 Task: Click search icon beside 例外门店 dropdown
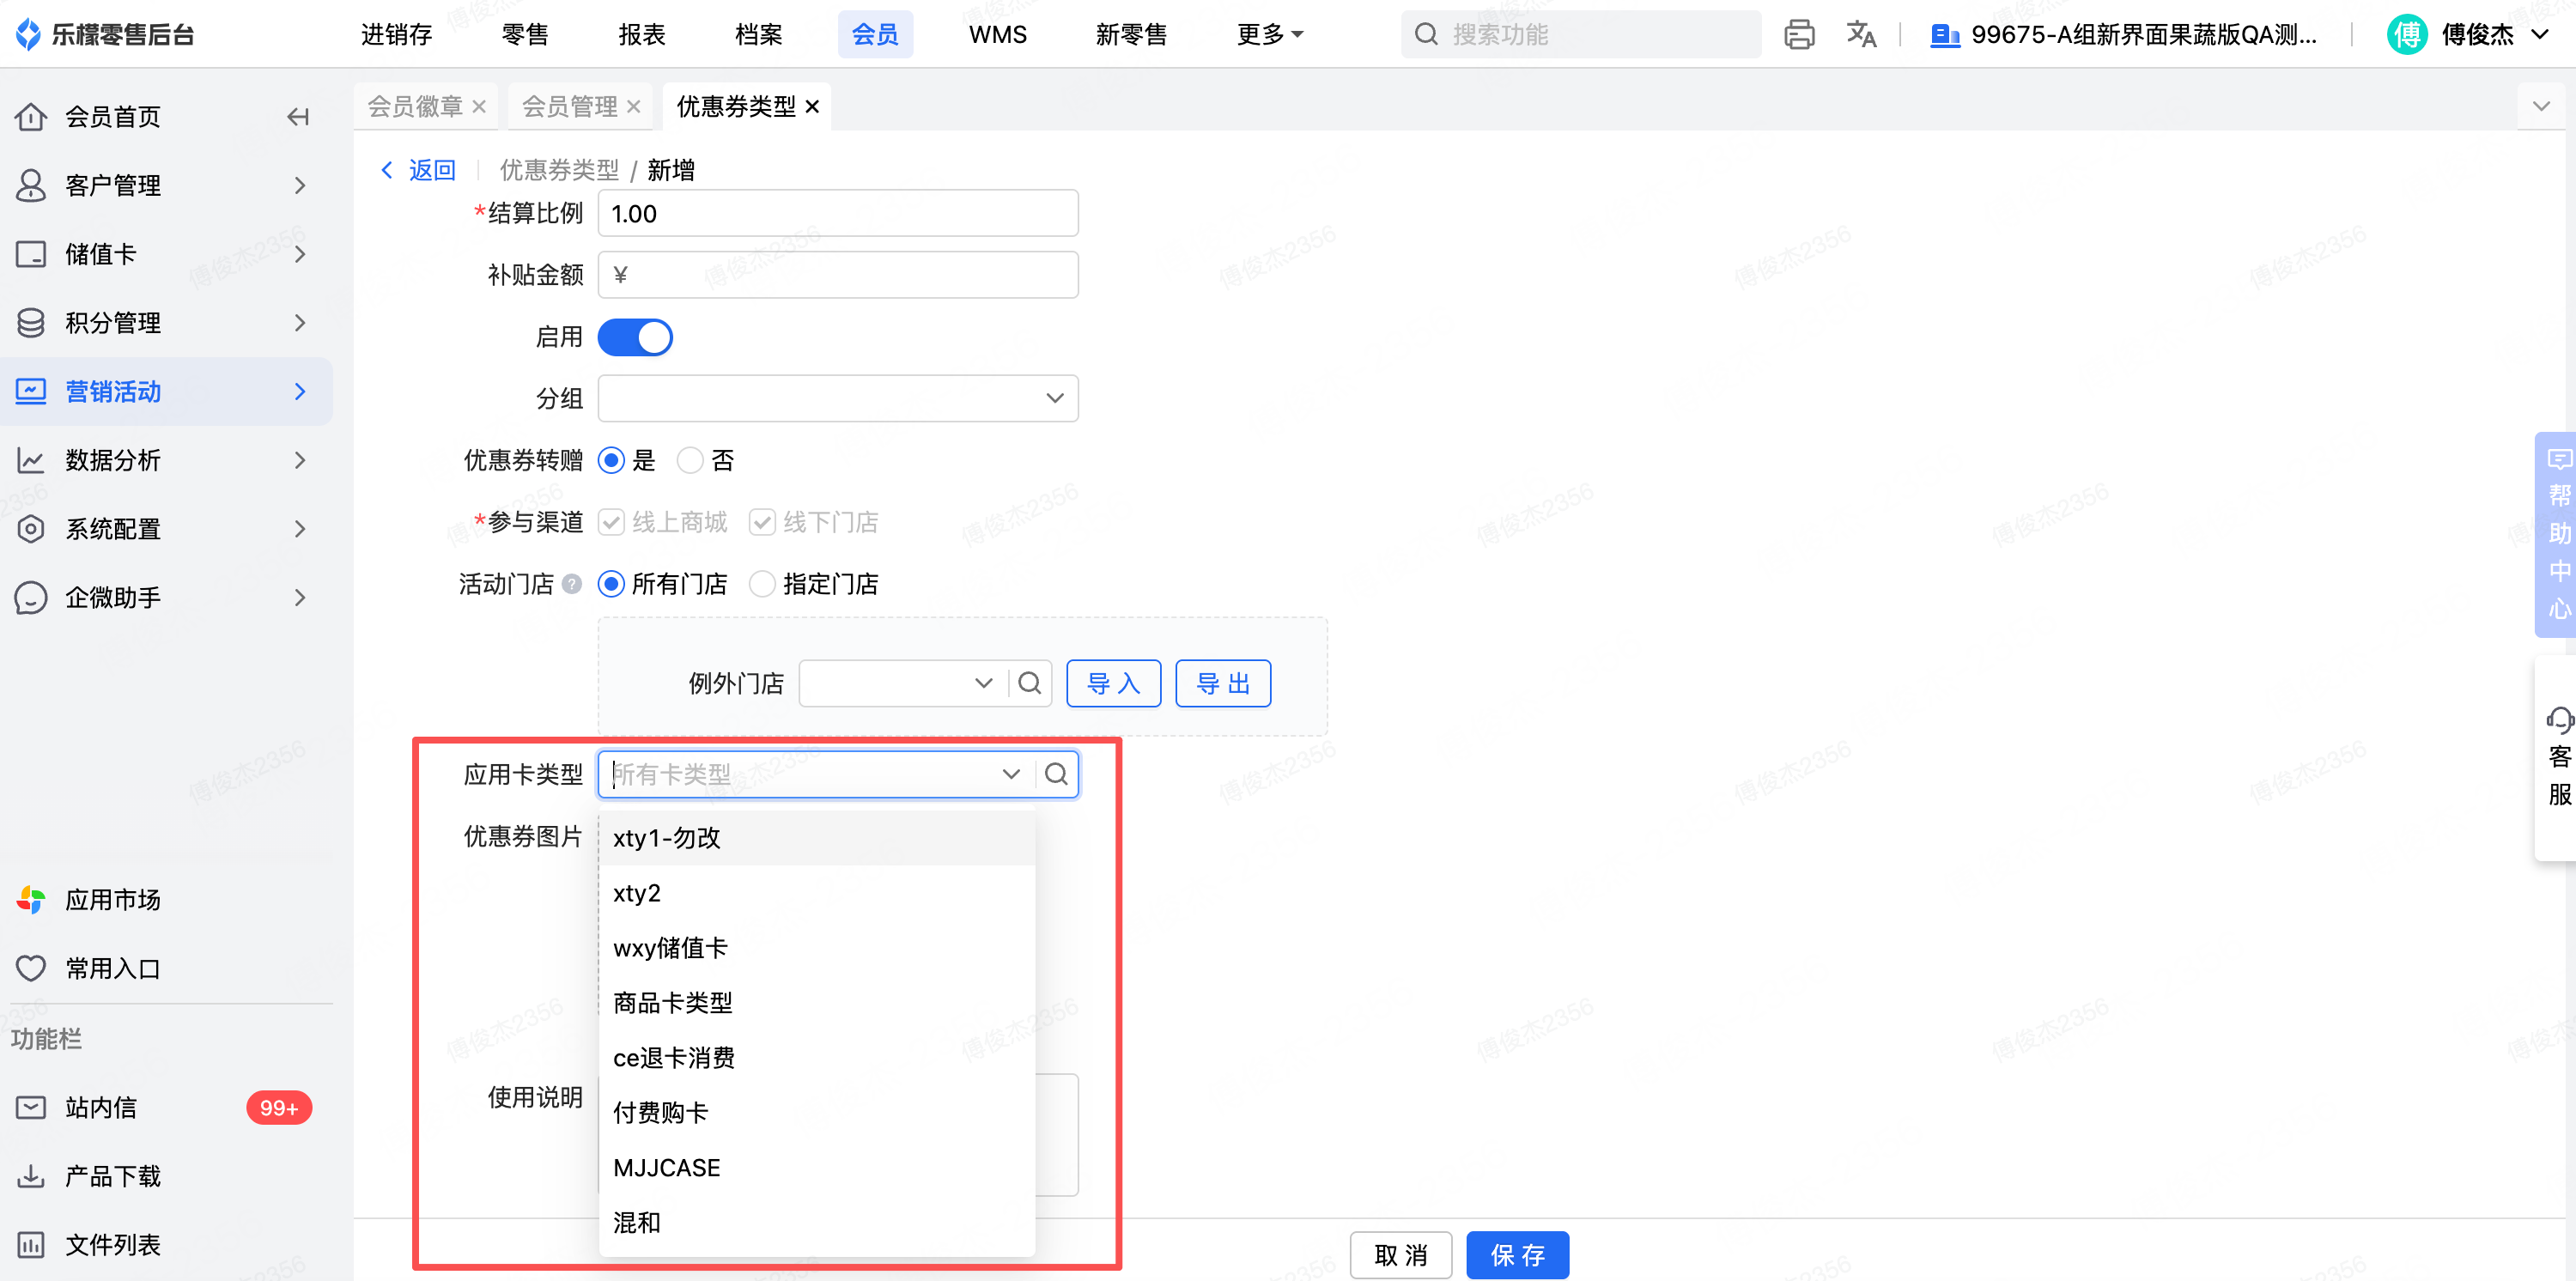click(1029, 683)
